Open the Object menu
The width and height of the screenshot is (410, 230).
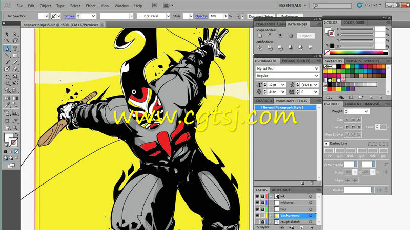45,6
